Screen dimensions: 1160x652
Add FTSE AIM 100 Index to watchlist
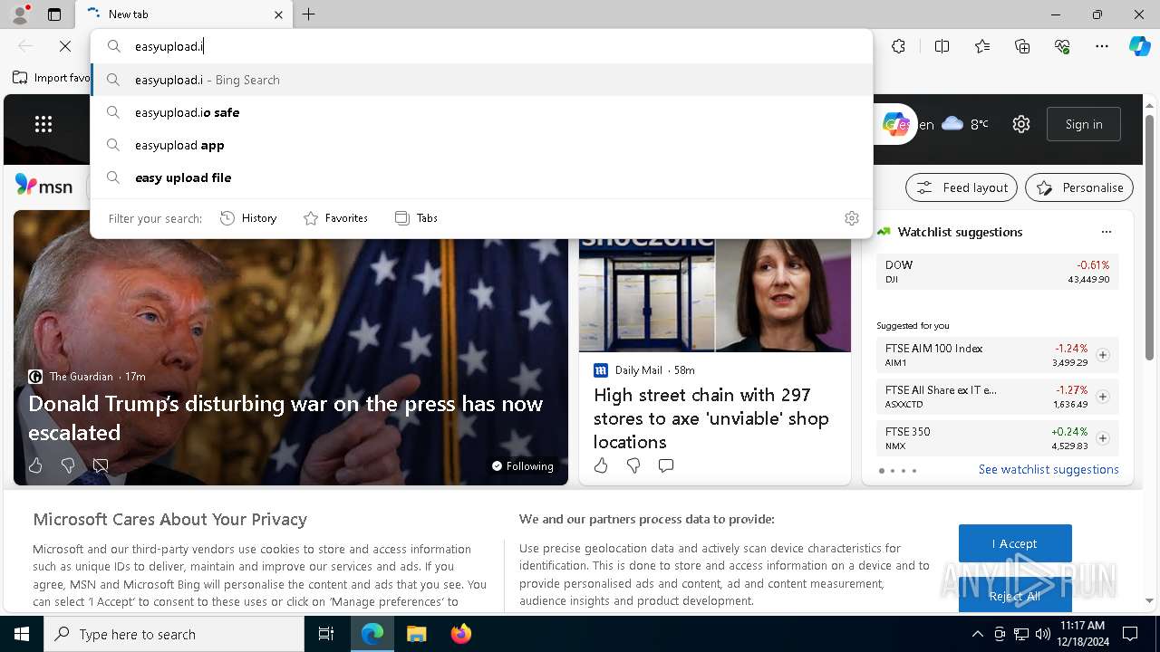[1103, 355]
